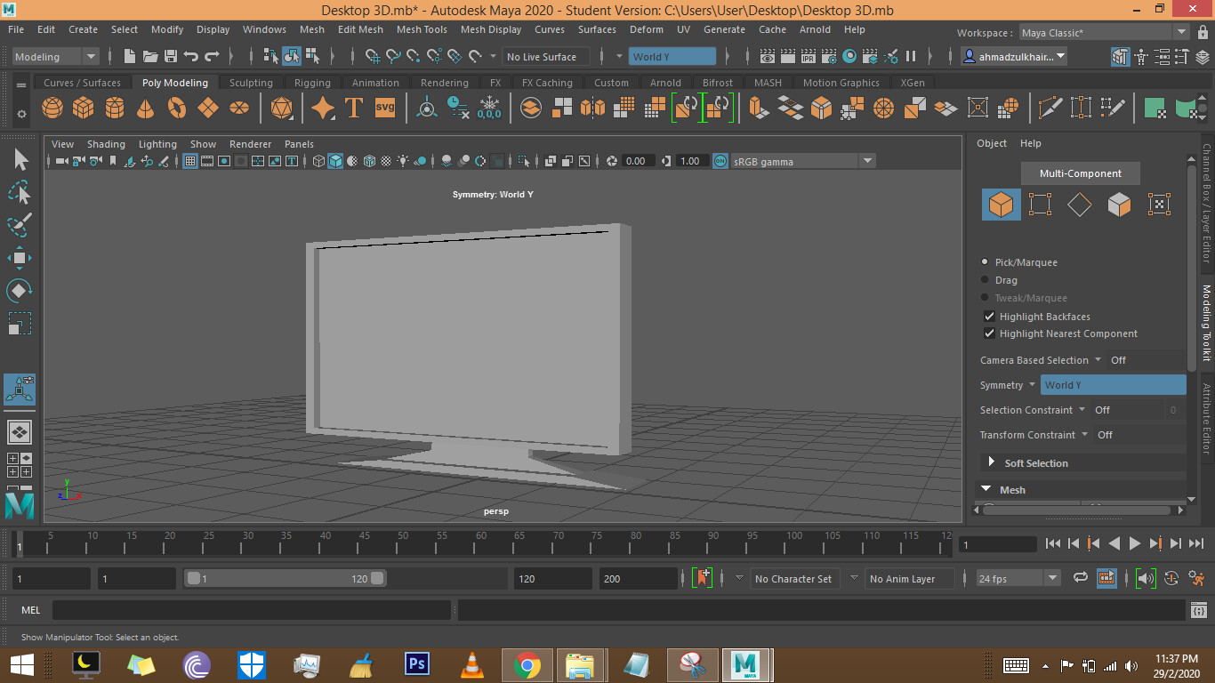
Task: Expand the Soft Selection section
Action: tap(994, 462)
